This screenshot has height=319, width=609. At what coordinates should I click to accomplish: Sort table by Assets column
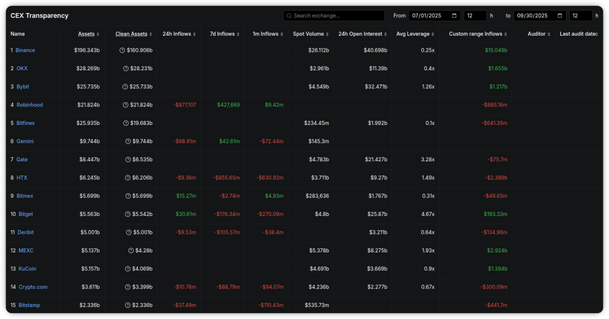[x=89, y=34]
